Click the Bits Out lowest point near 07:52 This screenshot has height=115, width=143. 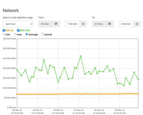pos(124,86)
